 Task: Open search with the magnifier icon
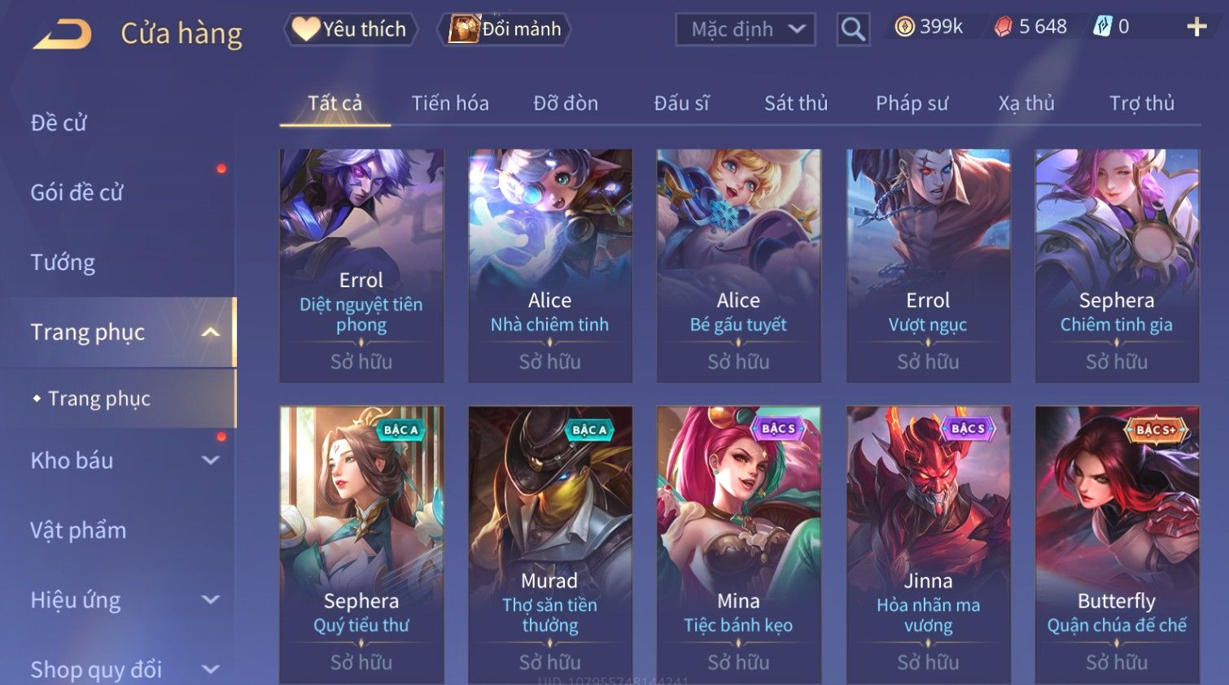pos(853,29)
